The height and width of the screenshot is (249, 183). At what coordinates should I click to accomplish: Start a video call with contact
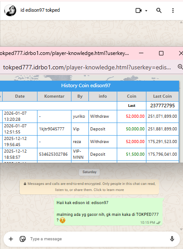(139, 10)
